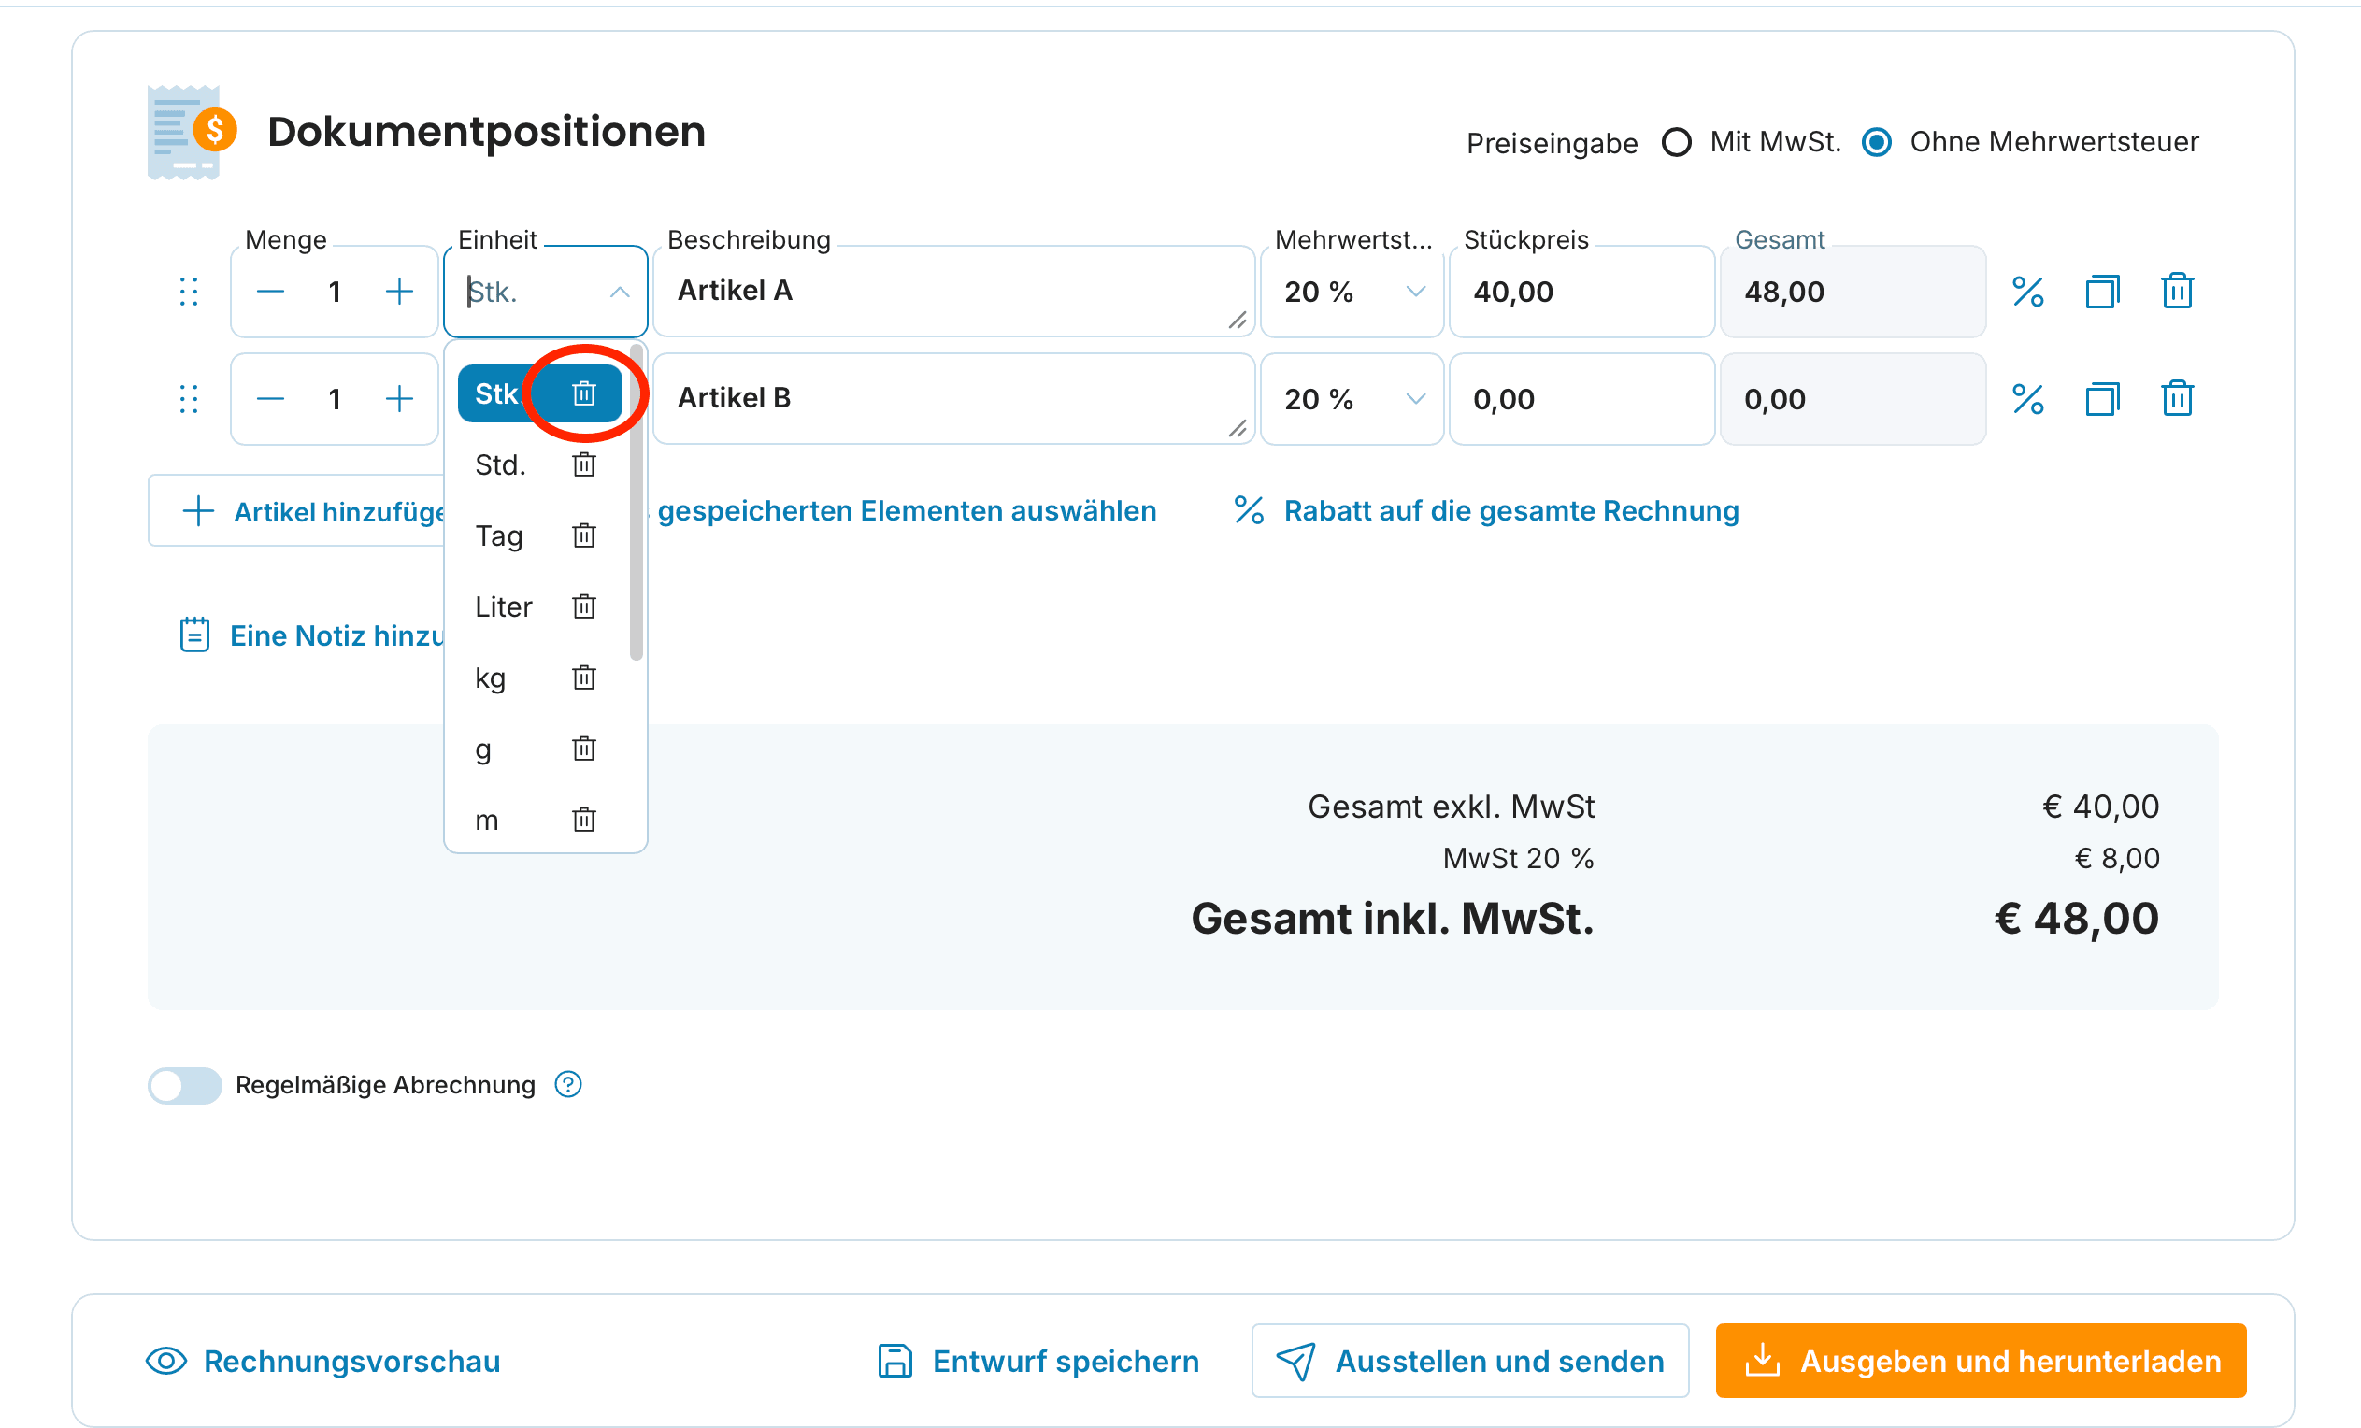Delete the g unit option
Screen dimensions: 2361x1428
click(583, 749)
